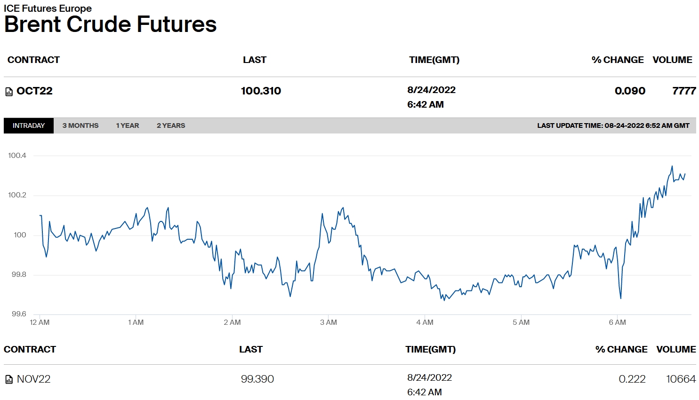Select the INTRADAY chart tab

point(29,125)
